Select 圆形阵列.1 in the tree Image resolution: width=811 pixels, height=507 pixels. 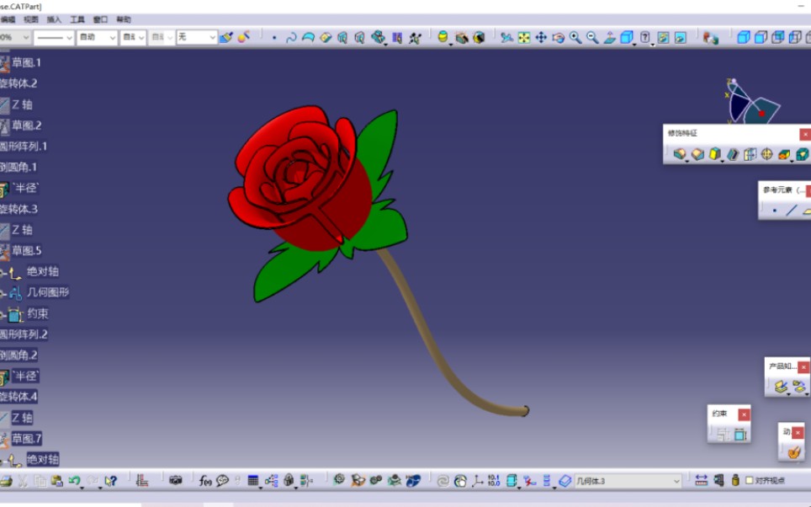24,146
